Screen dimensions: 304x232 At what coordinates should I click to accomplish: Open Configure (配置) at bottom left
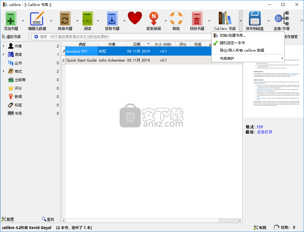pyautogui.click(x=8, y=219)
